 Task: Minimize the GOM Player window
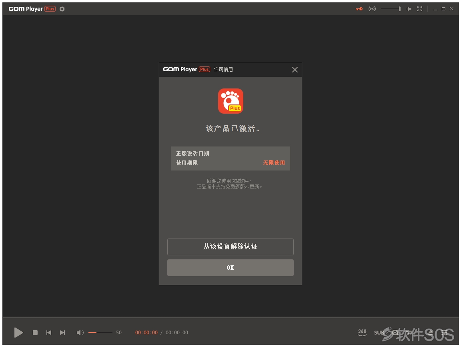pyautogui.click(x=435, y=9)
